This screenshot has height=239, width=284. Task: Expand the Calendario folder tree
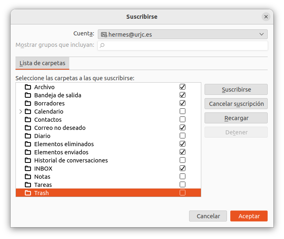click(21, 112)
